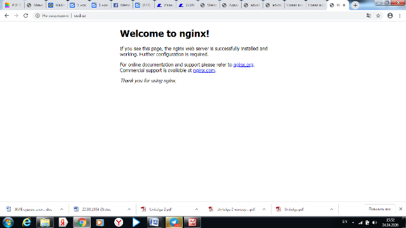This screenshot has height=228, width=406.
Task: Launch Internet Explorer from the taskbar
Action: point(27,222)
